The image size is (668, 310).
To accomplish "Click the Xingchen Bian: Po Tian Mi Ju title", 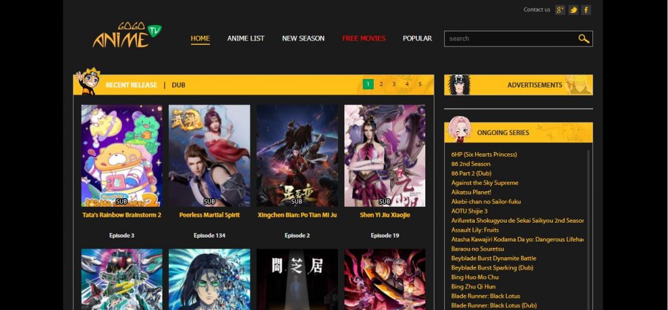I will pos(297,215).
